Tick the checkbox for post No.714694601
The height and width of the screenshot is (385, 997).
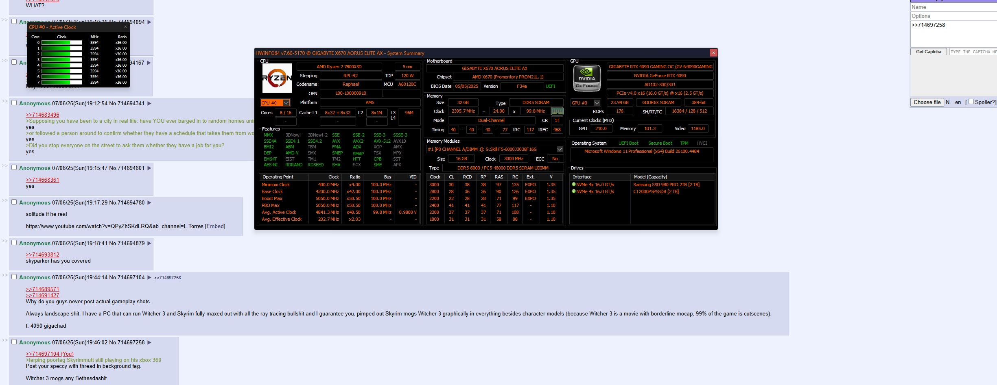[14, 167]
